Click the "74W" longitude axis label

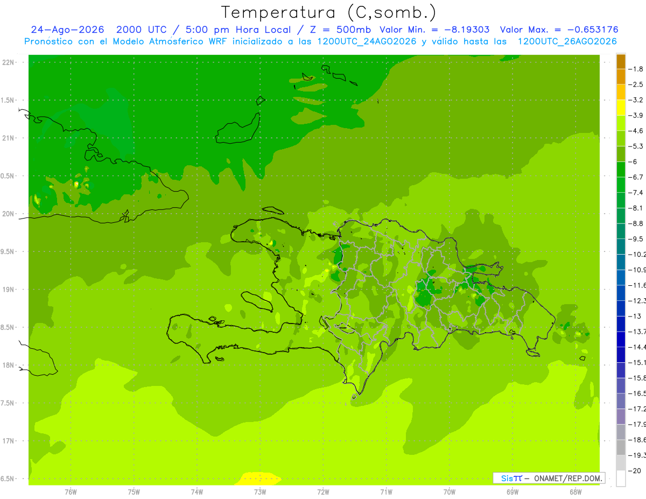tap(196, 491)
